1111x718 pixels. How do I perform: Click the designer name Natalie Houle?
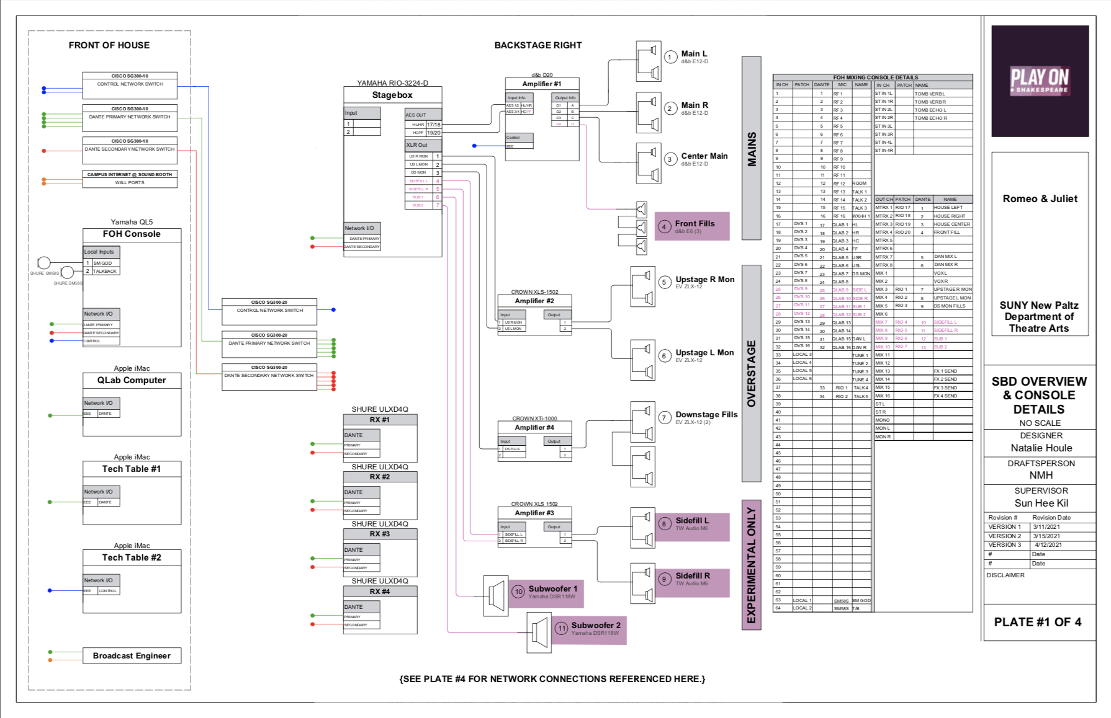[x=1041, y=448]
